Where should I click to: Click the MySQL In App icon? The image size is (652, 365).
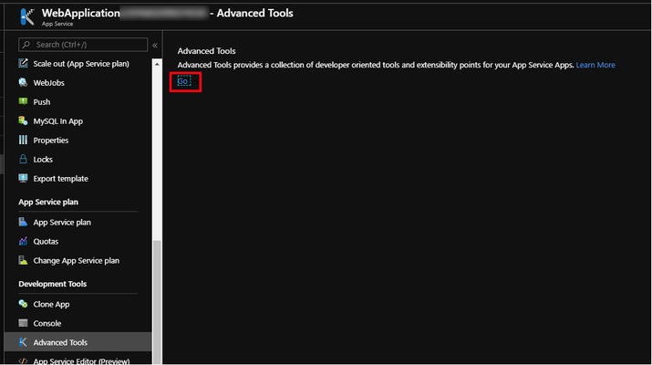(x=23, y=120)
